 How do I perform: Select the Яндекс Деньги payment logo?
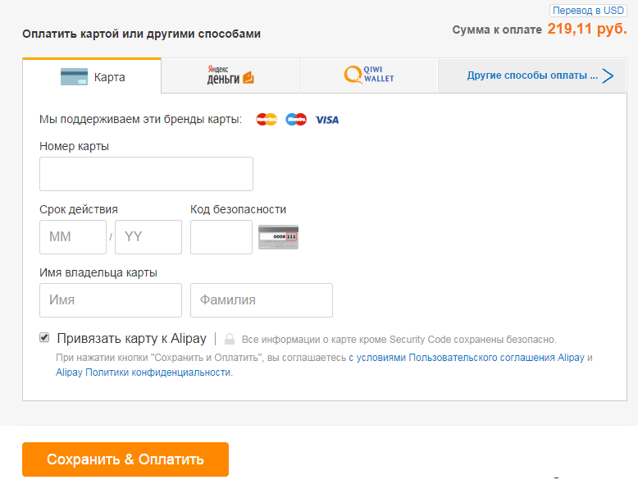(230, 75)
